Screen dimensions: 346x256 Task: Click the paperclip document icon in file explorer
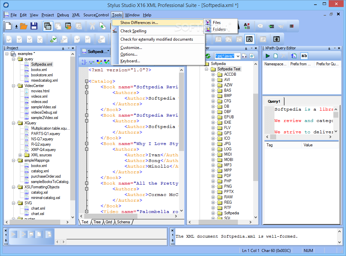(x=252, y=56)
